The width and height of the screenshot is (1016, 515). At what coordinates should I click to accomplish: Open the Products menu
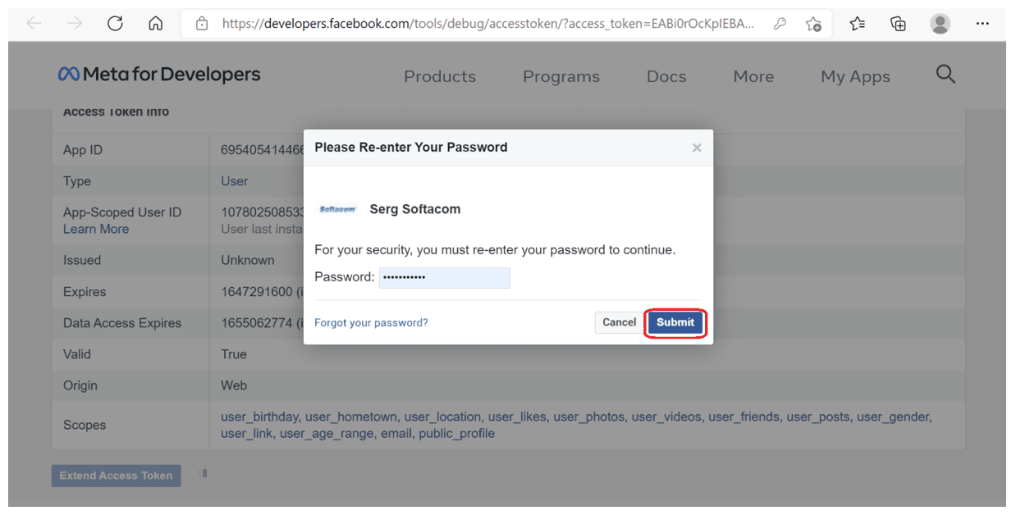(440, 76)
